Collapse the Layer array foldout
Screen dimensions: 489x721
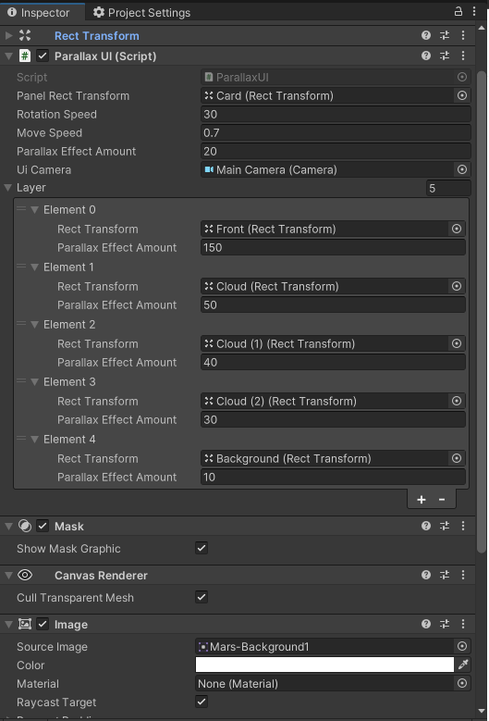coord(7,188)
